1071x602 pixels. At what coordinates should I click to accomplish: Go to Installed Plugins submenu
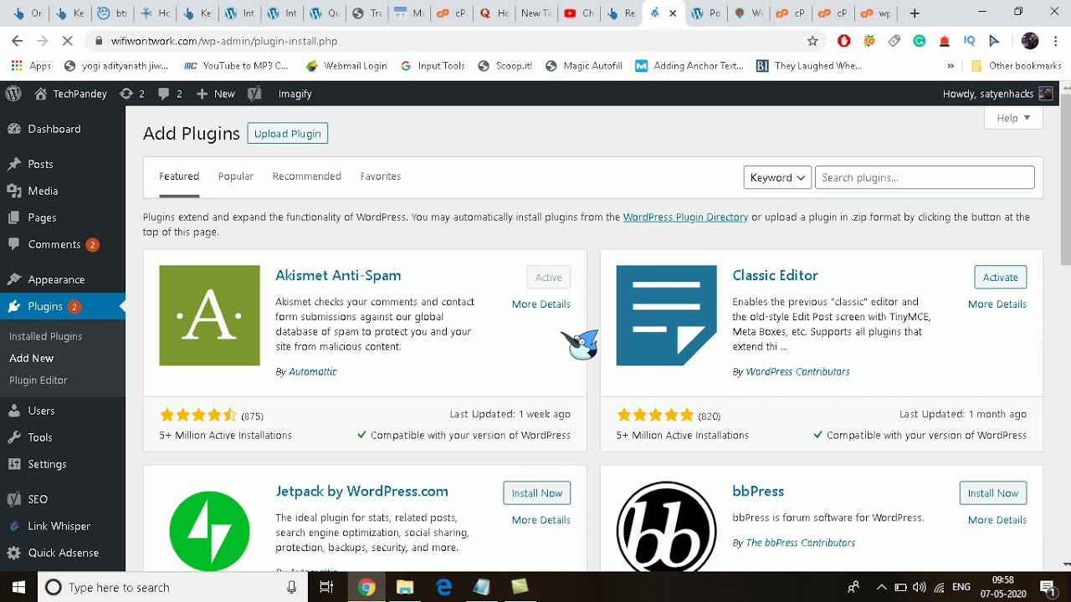[x=45, y=336]
